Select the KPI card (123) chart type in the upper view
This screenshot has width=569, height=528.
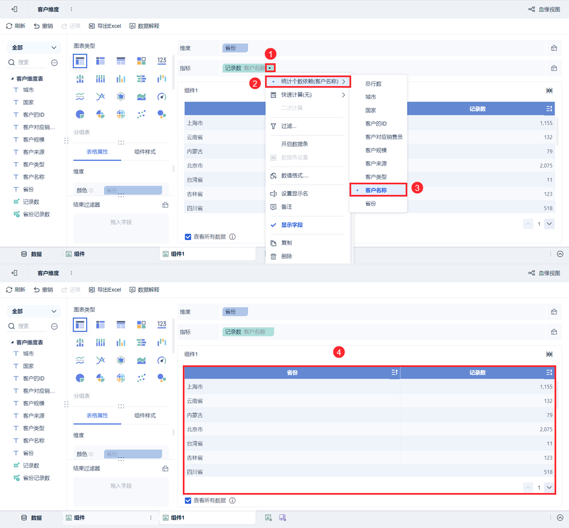coord(162,61)
